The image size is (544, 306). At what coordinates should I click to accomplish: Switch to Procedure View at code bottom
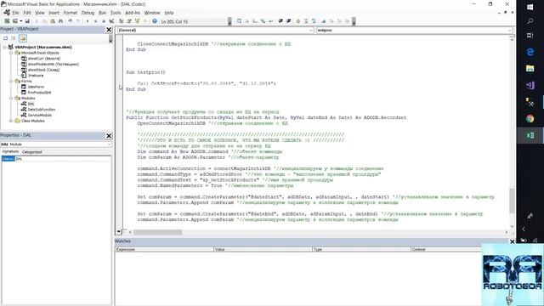(119, 231)
